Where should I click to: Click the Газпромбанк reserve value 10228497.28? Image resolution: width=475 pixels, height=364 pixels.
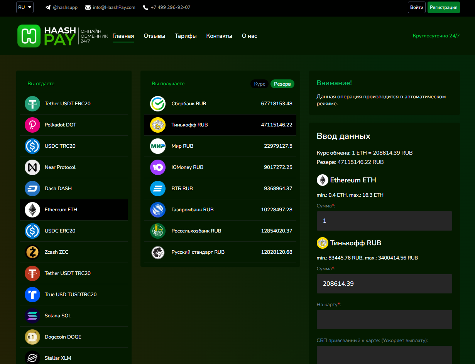tap(277, 210)
